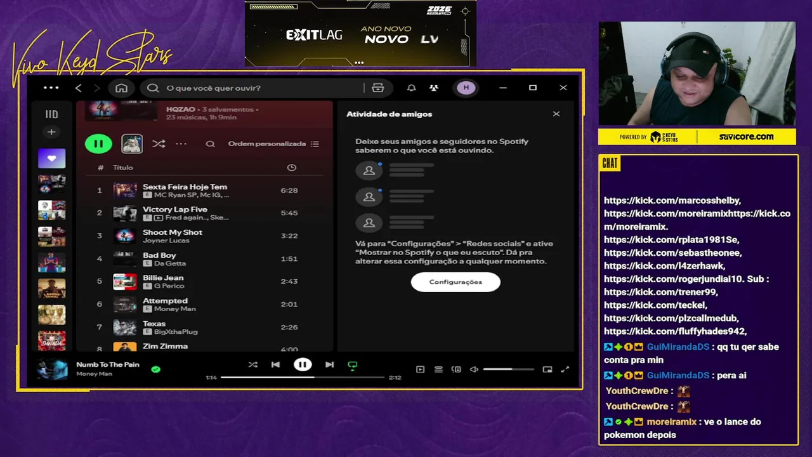The width and height of the screenshot is (812, 457).
Task: Open artist link "G Perico"
Action: pos(168,286)
